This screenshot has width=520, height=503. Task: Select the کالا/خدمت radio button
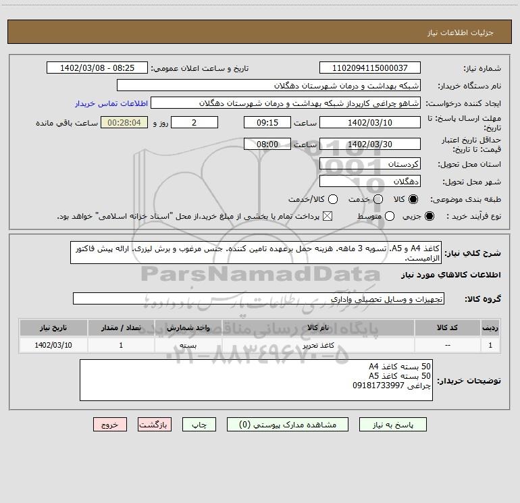pyautogui.click(x=333, y=199)
